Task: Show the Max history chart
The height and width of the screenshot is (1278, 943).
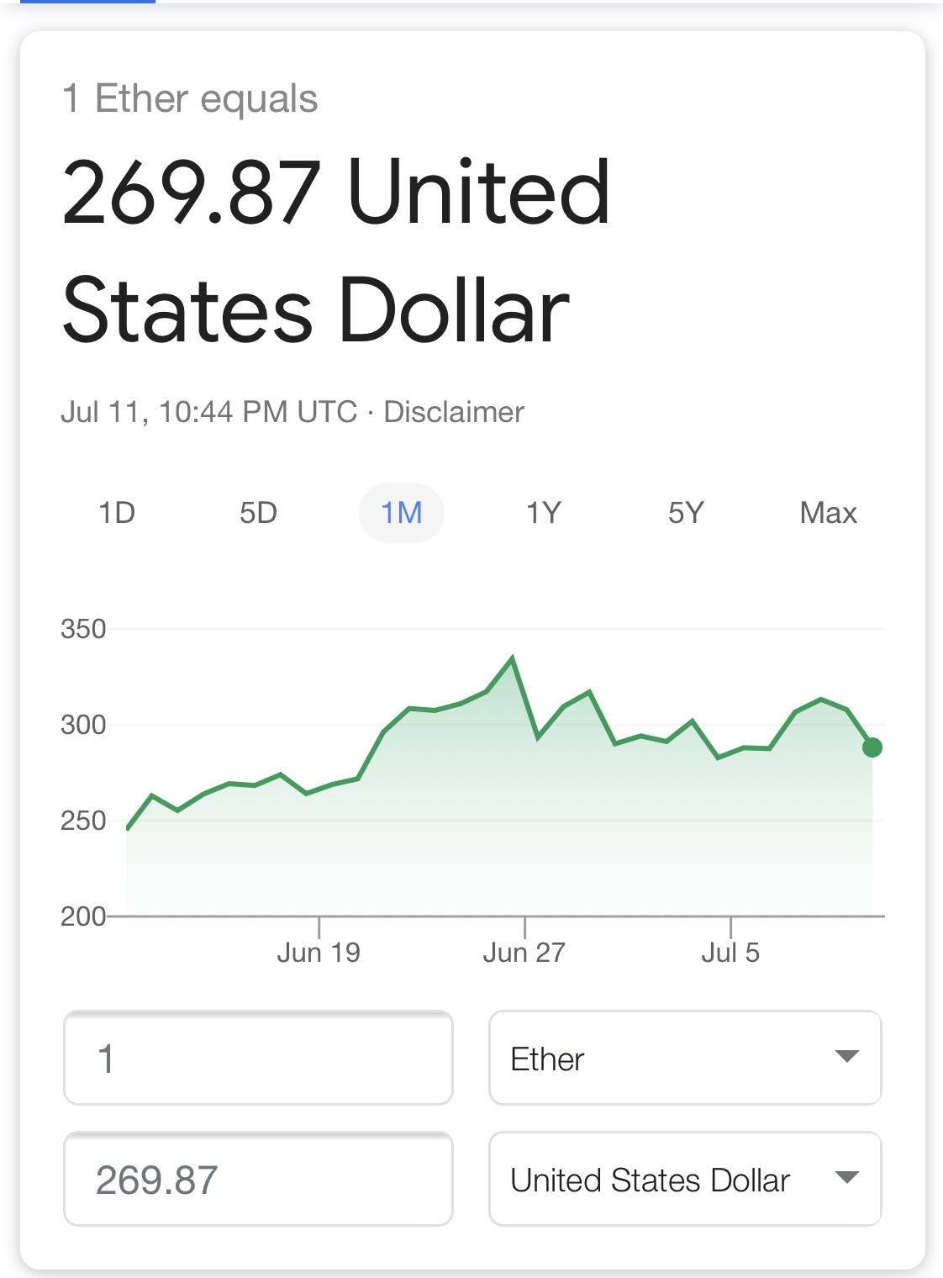Action: tap(828, 513)
